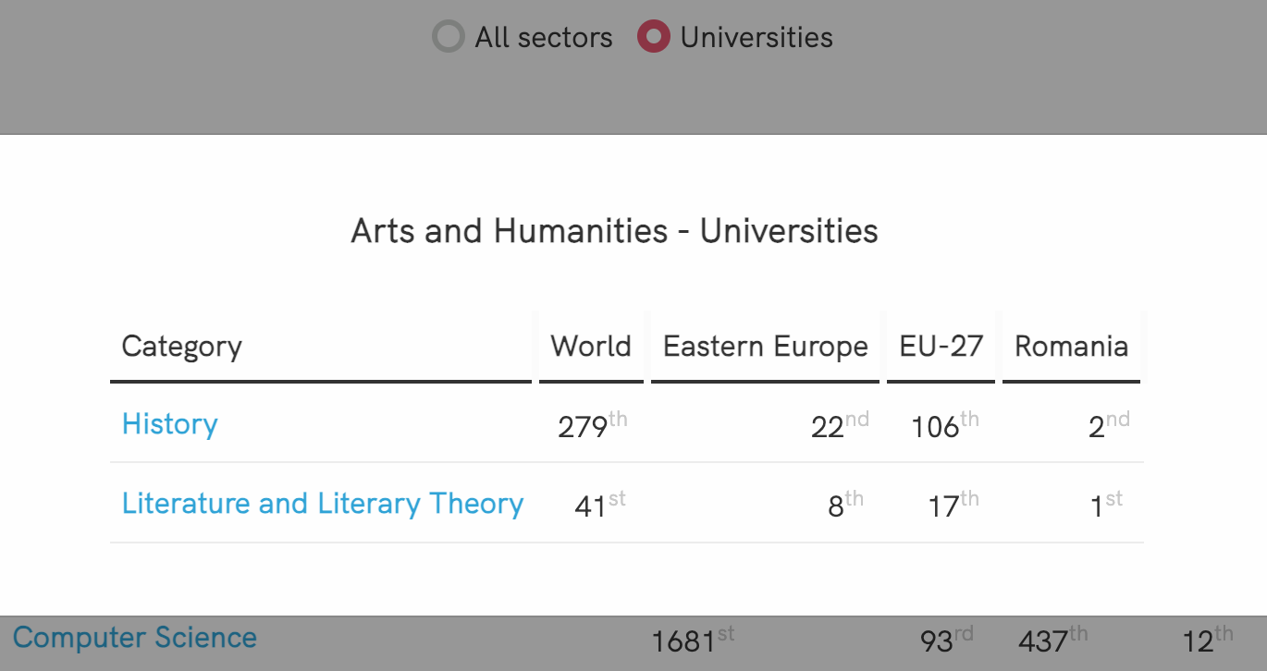Open Literature and Literary Theory link
The image size is (1267, 671).
click(323, 504)
